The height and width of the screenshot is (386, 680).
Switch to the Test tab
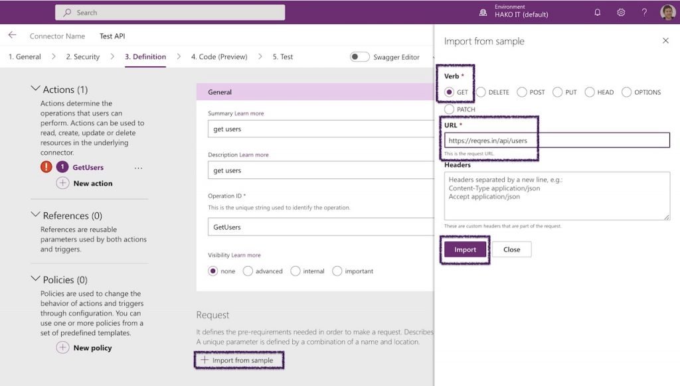(x=282, y=56)
